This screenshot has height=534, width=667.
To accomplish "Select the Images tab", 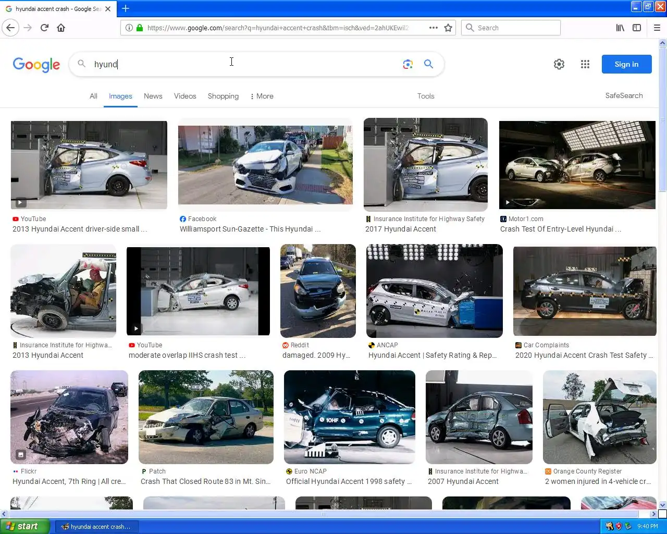I will pos(120,96).
